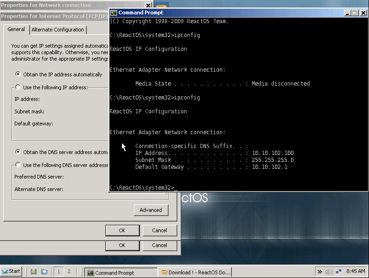
Task: Switch to virtual desktop 2
Action: point(69,272)
